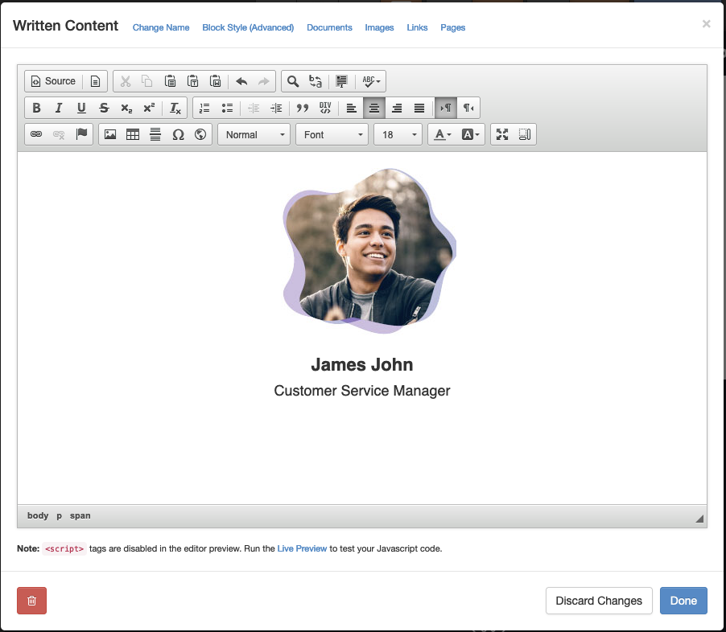Open the Pages menu
726x632 pixels.
point(453,28)
